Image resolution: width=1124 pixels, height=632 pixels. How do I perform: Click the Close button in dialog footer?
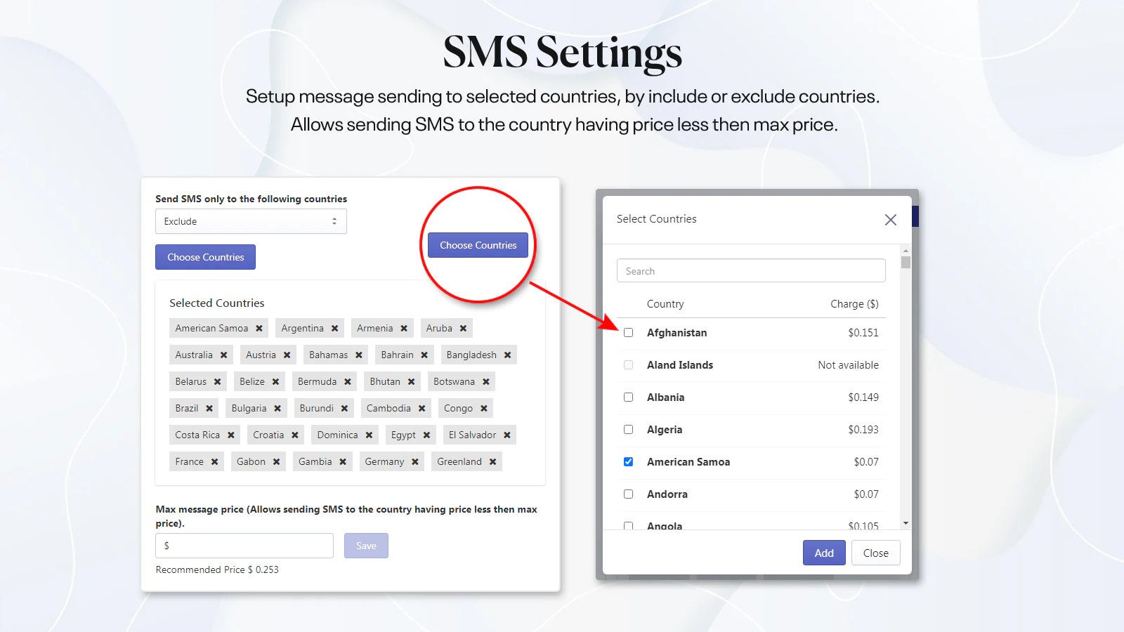click(876, 553)
